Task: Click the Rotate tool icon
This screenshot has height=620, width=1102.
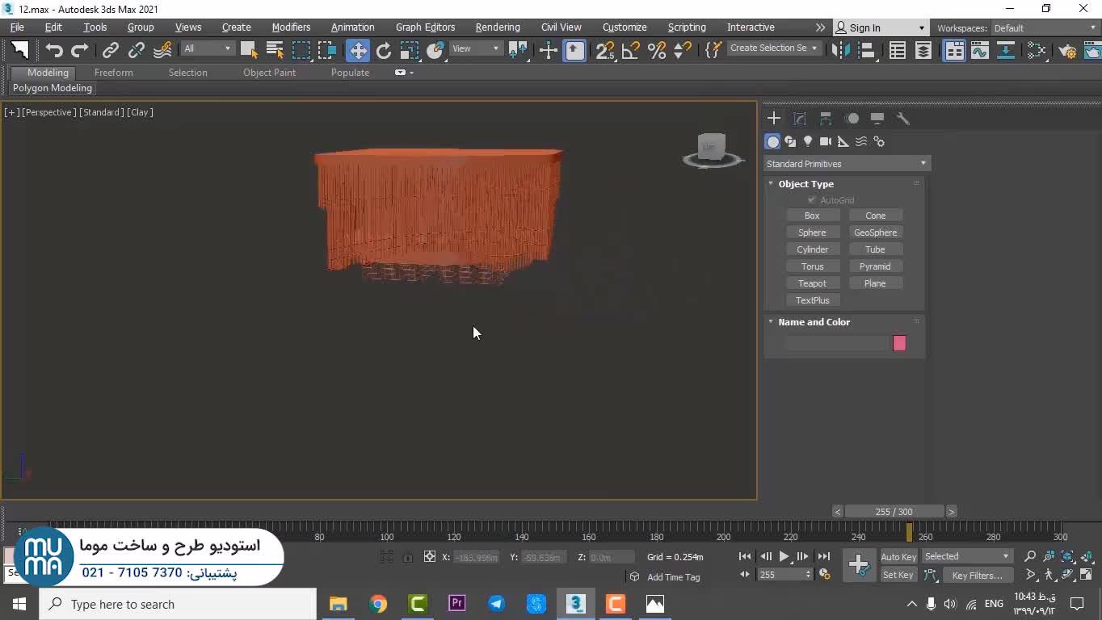Action: point(384,50)
